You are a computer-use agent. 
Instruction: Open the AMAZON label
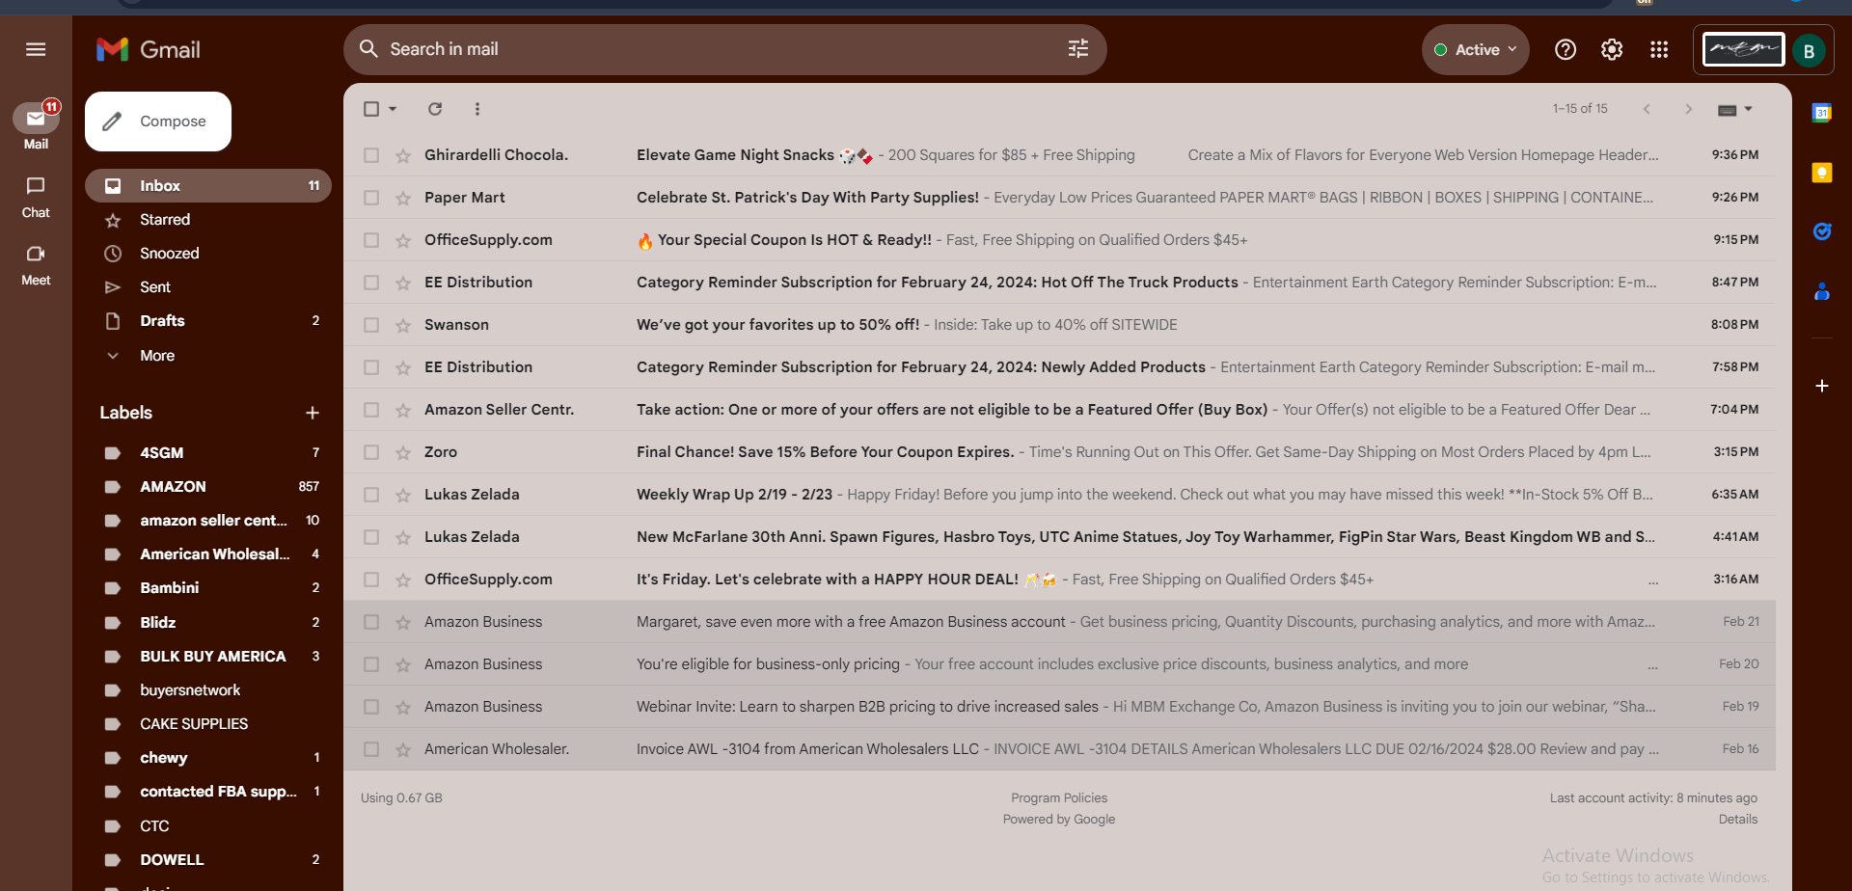[x=207, y=487]
